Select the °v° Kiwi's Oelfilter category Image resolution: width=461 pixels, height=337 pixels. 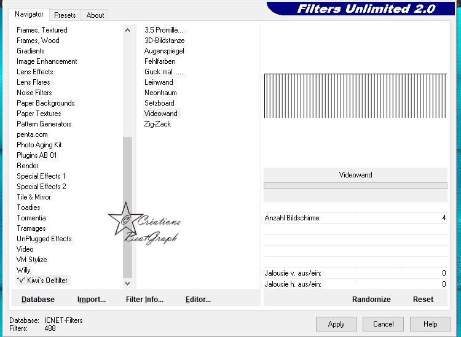[x=42, y=281]
